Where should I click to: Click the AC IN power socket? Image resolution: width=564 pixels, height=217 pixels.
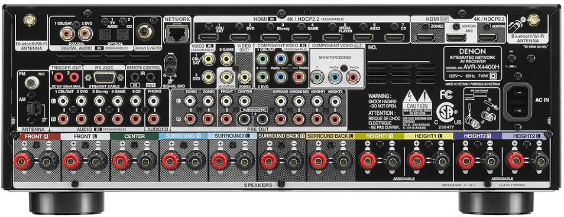pos(517,102)
